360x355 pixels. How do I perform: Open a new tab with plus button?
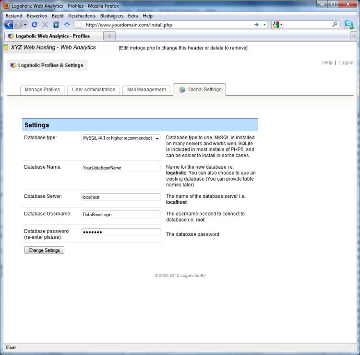point(109,36)
